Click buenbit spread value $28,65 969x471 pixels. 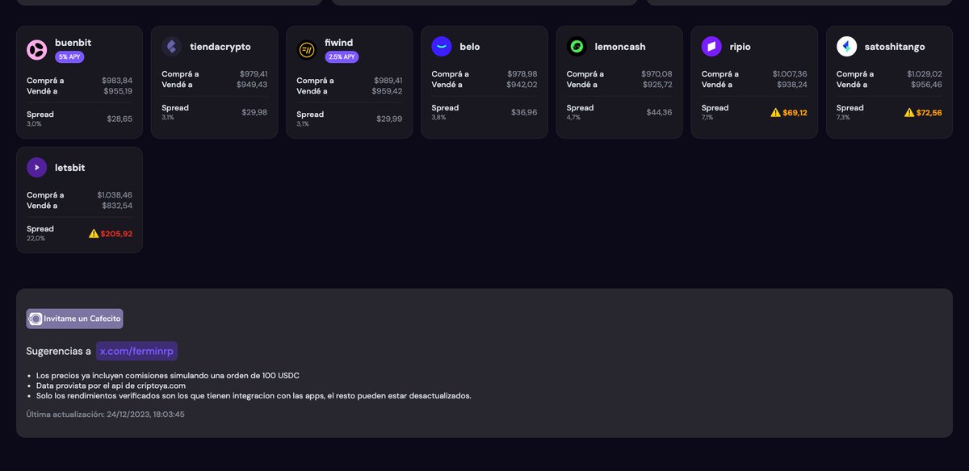pyautogui.click(x=120, y=119)
